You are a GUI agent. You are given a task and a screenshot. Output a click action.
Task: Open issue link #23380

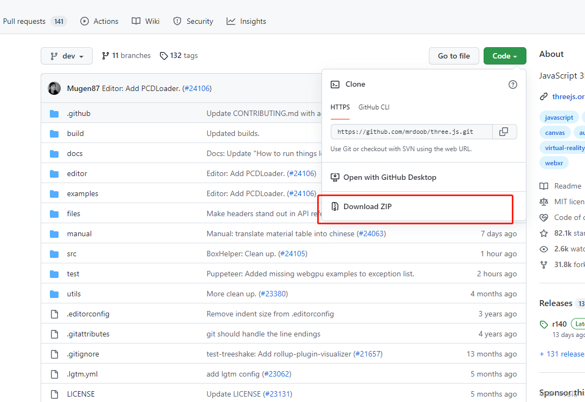tap(273, 294)
